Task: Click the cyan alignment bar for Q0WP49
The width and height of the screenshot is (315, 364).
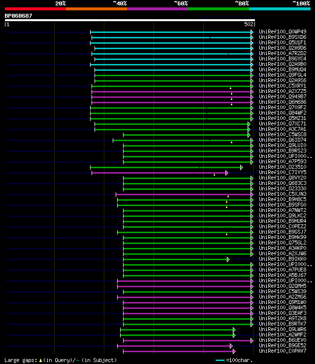Action: (x=171, y=32)
